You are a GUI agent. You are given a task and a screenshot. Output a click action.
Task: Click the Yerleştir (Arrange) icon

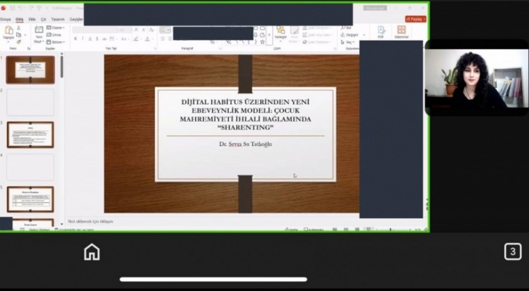[280, 31]
